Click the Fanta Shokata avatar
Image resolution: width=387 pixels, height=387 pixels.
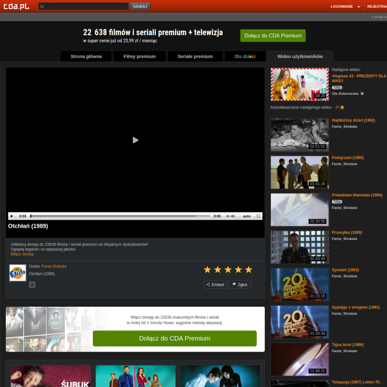click(17, 273)
